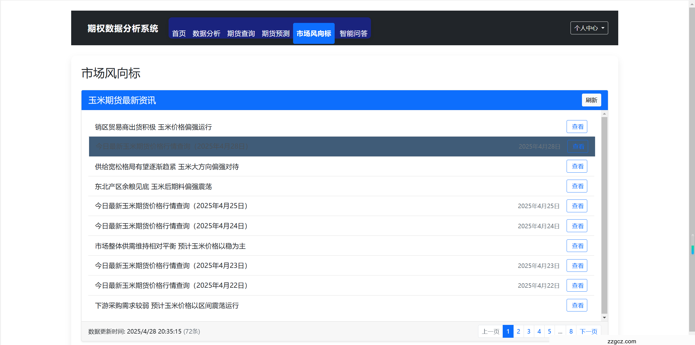The image size is (695, 345).
Task: Open the 数据分析 section
Action: click(207, 33)
